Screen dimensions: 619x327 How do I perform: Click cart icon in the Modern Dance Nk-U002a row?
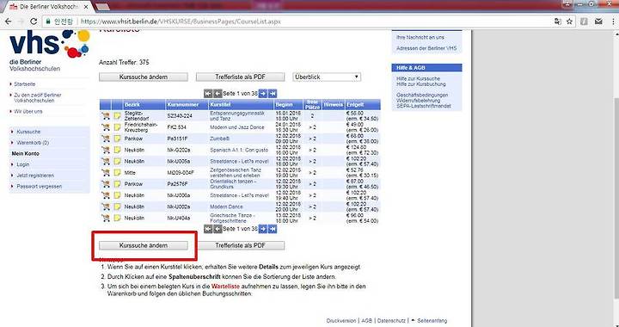point(106,207)
